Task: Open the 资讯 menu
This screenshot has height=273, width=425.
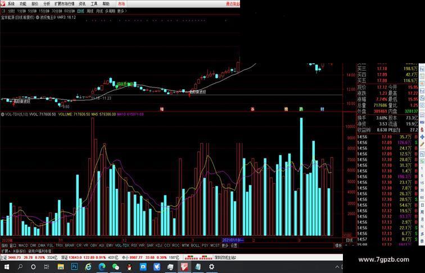Action: pos(82,4)
